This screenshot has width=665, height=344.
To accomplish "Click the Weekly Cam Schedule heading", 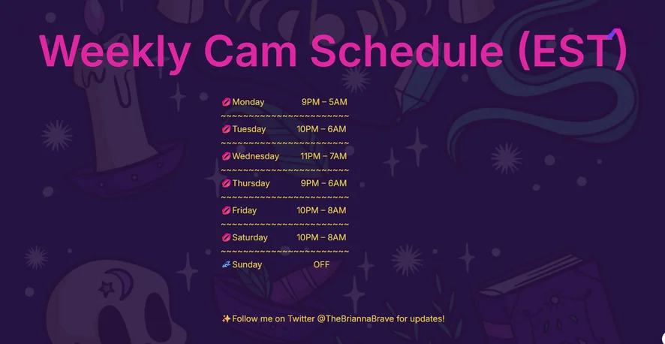I will (x=332, y=51).
